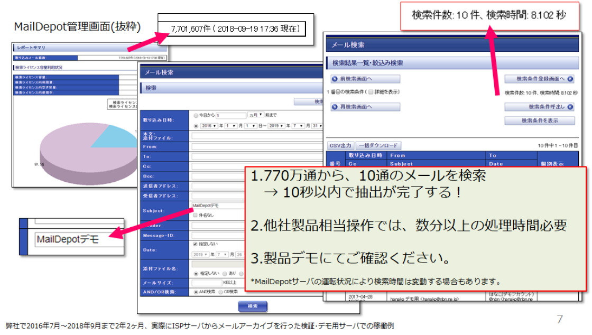Select the 今日から relative date radio button

click(x=196, y=115)
